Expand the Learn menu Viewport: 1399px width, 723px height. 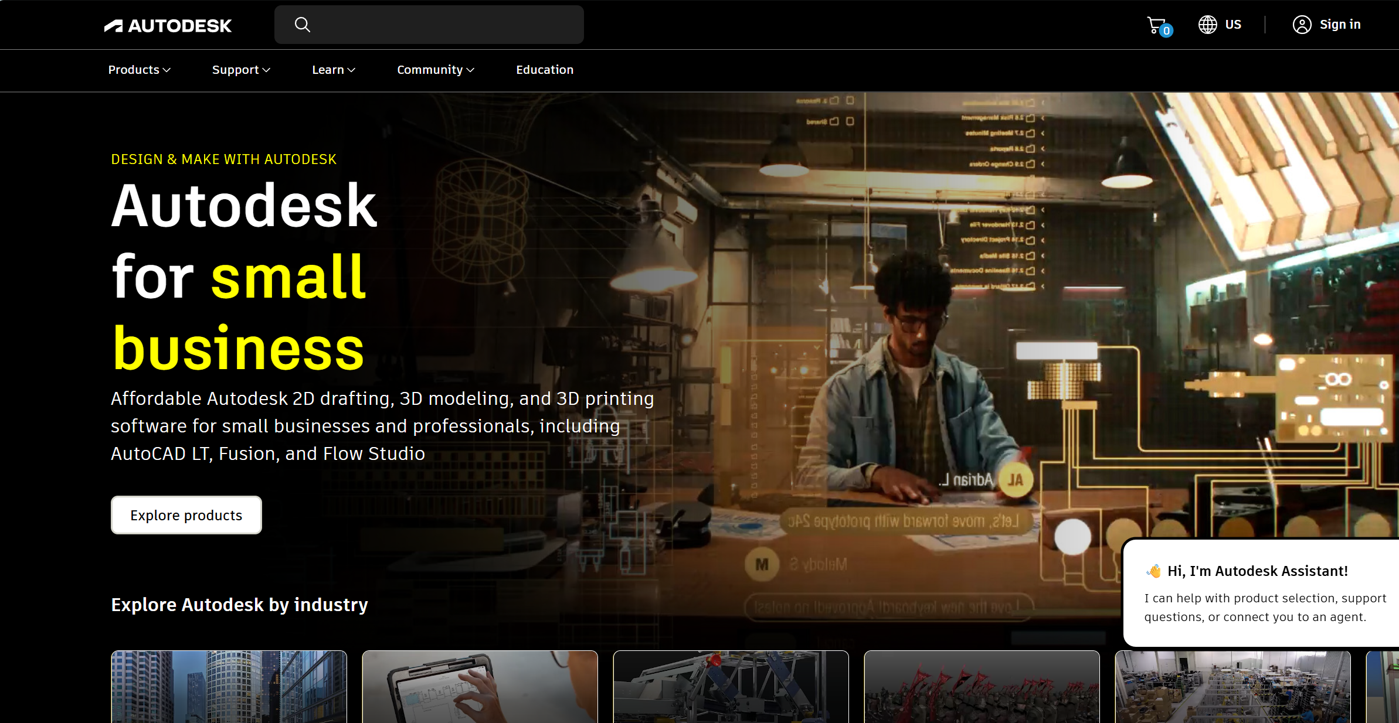(334, 70)
